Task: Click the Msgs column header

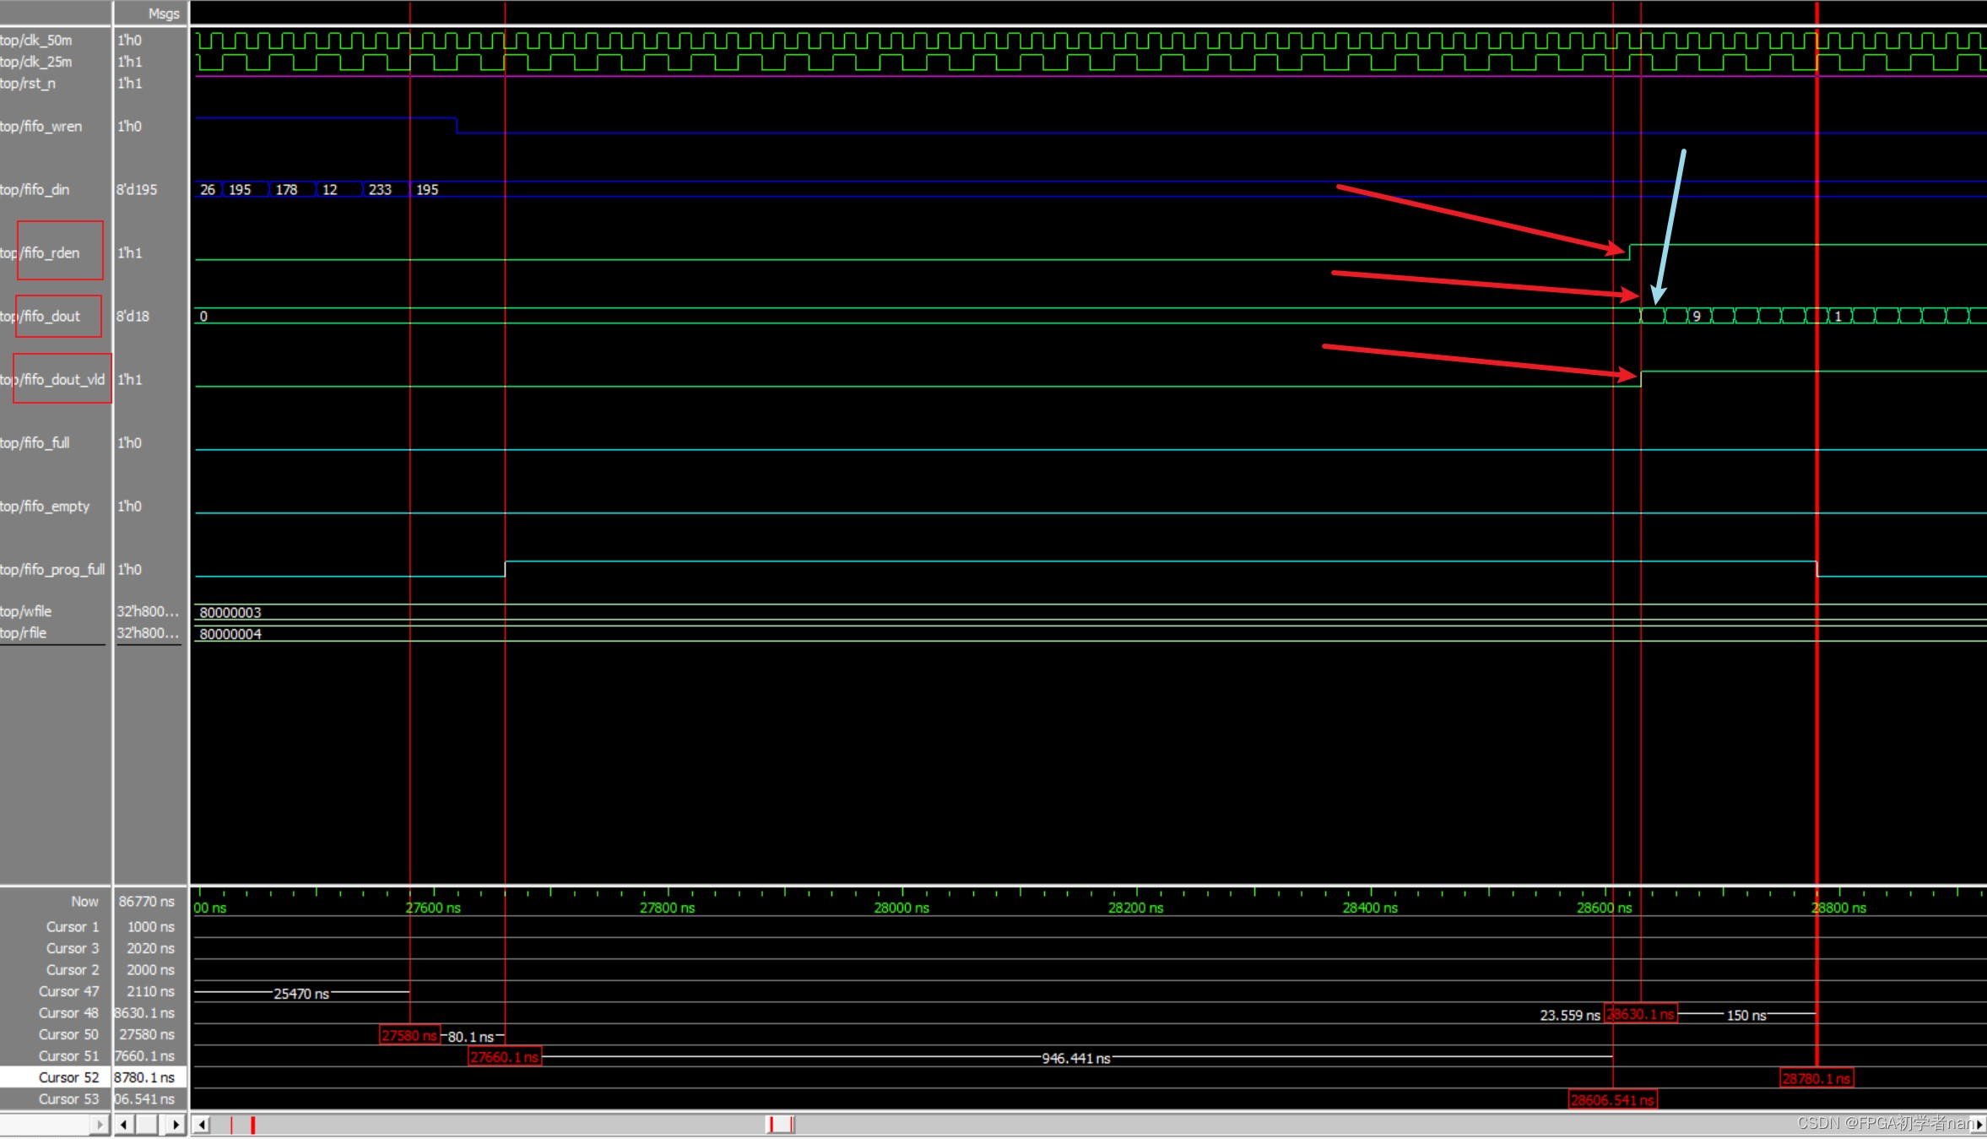Action: point(163,14)
